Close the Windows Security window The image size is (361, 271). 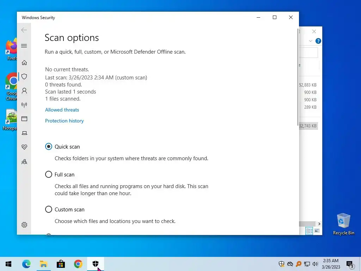point(291,18)
